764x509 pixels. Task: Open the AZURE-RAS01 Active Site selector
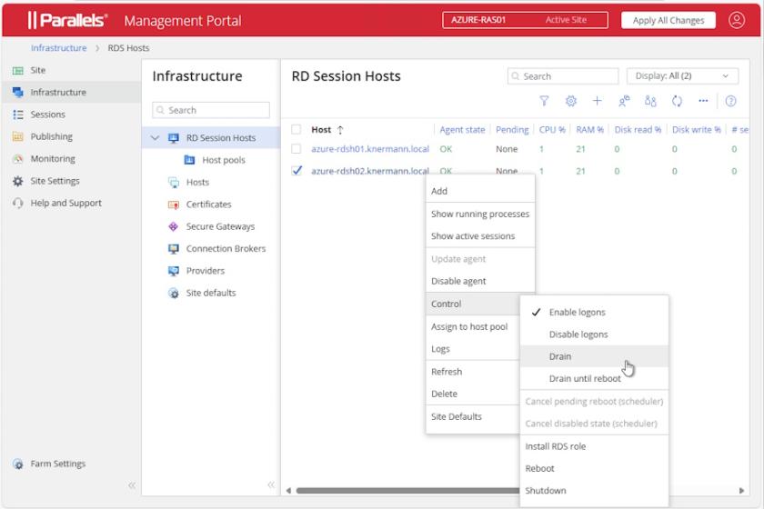(525, 20)
